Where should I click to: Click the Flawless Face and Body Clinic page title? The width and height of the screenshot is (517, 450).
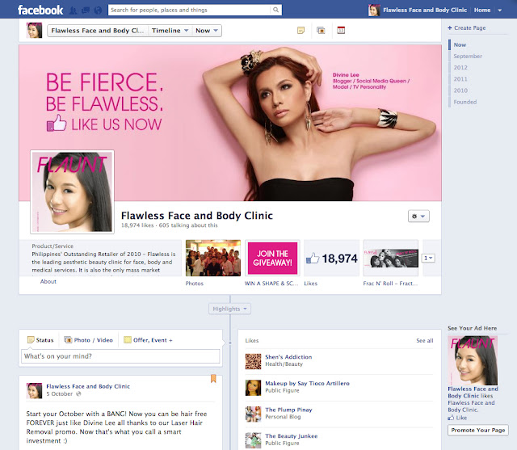[197, 216]
